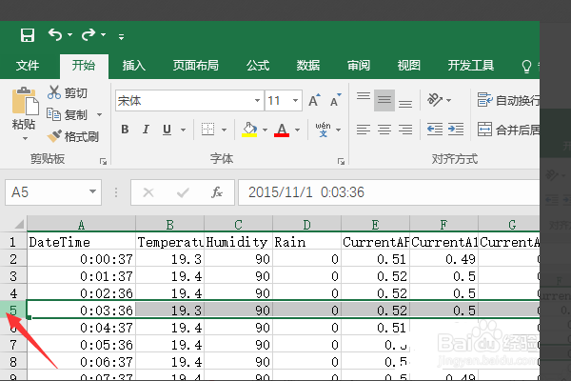The width and height of the screenshot is (571, 381).
Task: Click the 格式刷 format painter button
Action: (x=73, y=137)
